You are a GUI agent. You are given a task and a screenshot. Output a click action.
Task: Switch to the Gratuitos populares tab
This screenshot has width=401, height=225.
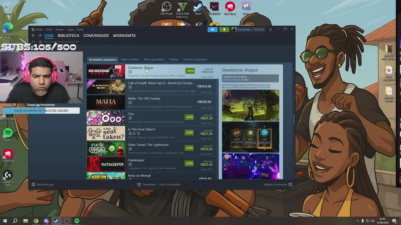click(195, 59)
